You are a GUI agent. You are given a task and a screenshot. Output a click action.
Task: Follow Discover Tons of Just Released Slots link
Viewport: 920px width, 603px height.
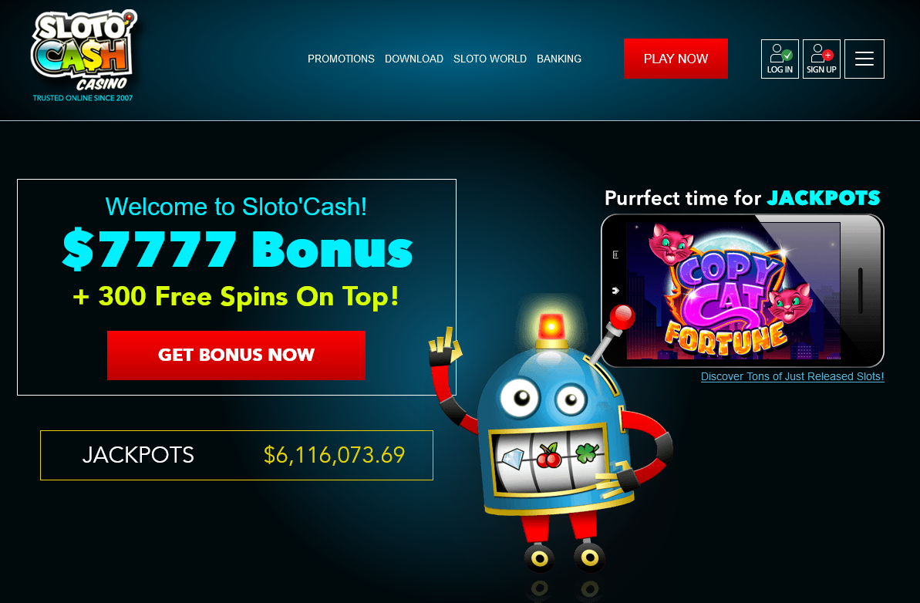point(792,376)
